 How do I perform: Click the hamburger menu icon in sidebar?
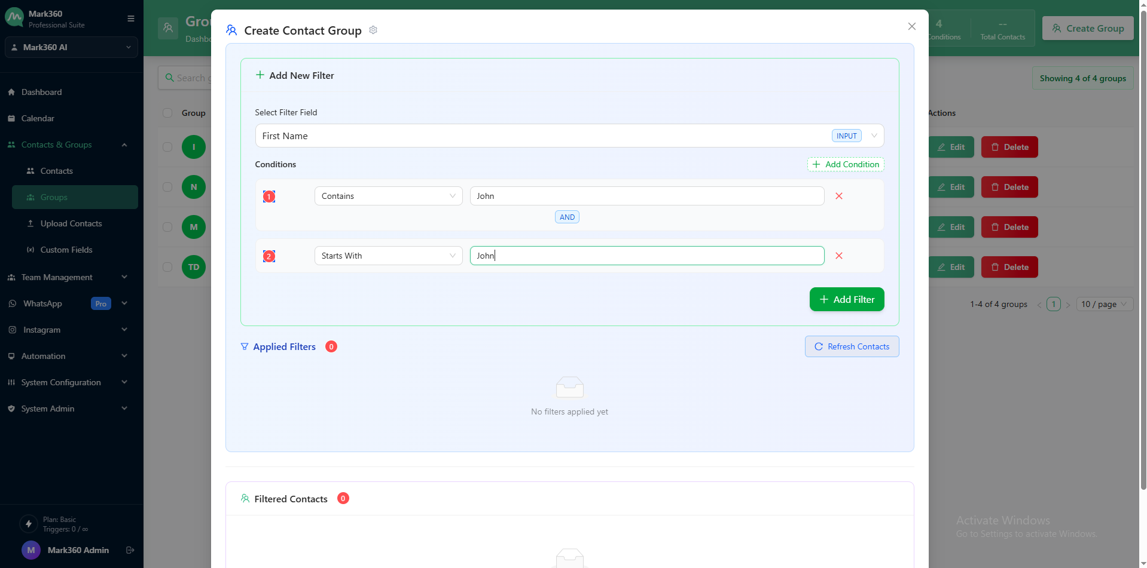[130, 19]
